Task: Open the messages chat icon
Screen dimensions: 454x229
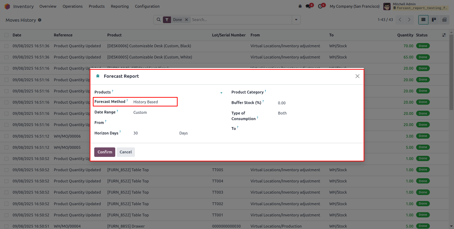Action: (309, 6)
